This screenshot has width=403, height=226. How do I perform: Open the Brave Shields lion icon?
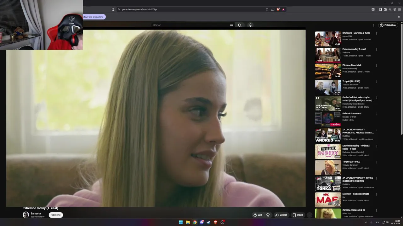click(x=278, y=9)
